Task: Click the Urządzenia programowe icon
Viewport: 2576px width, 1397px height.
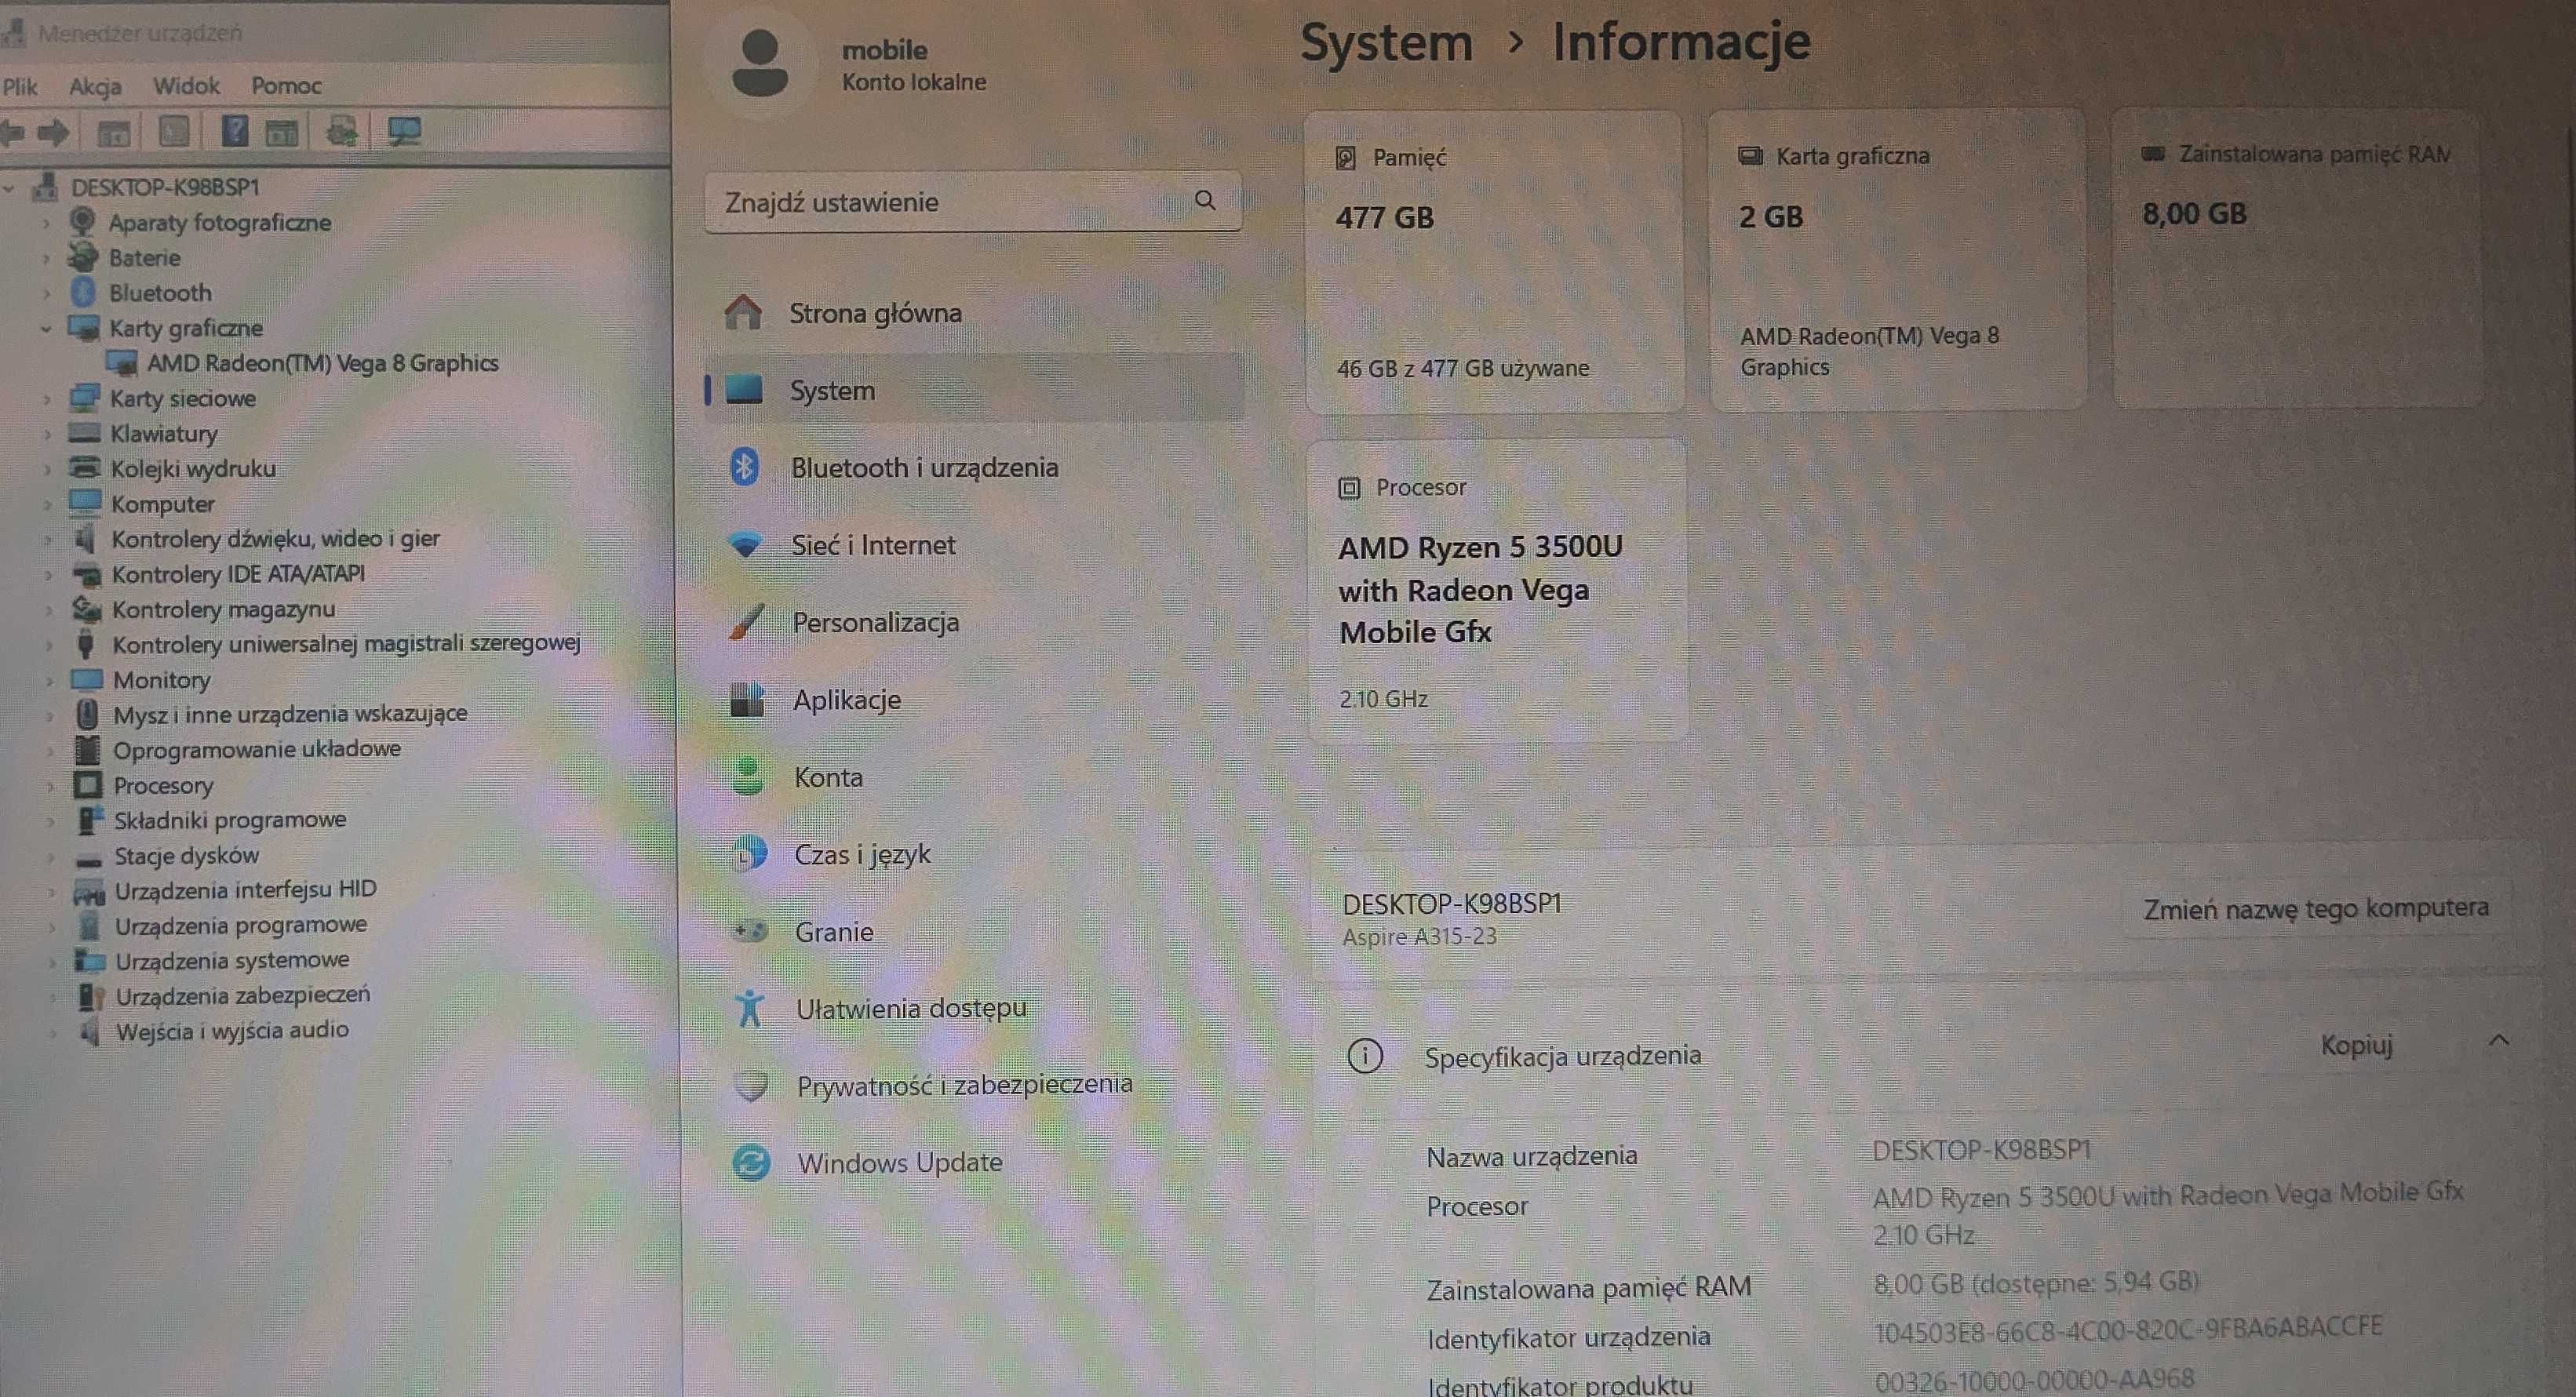Action: click(90, 926)
